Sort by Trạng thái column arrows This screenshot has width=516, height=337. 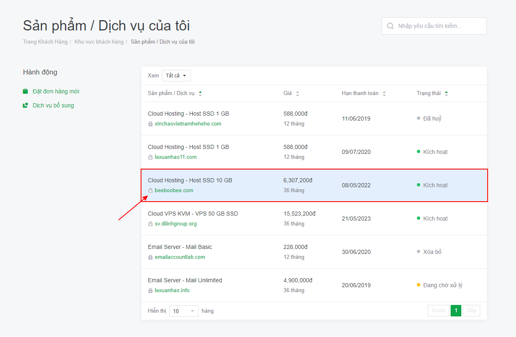click(x=446, y=93)
